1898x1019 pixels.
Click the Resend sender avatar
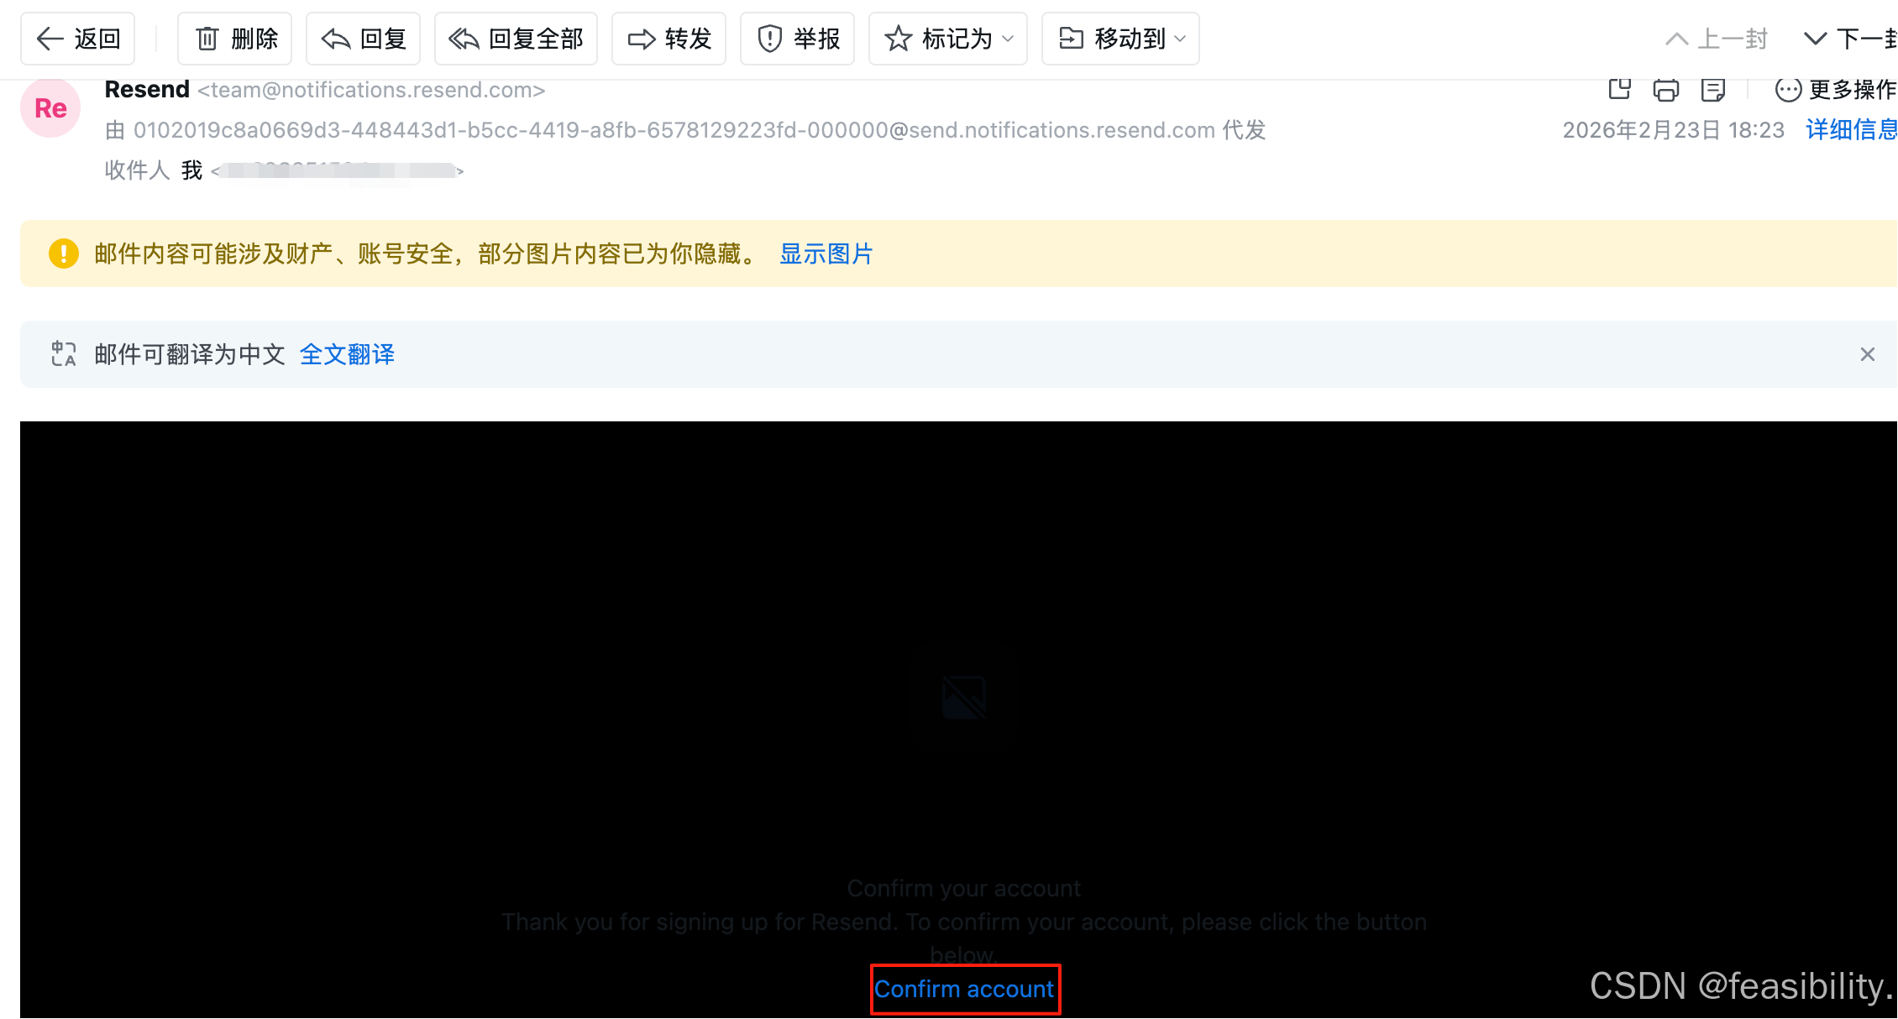(50, 108)
